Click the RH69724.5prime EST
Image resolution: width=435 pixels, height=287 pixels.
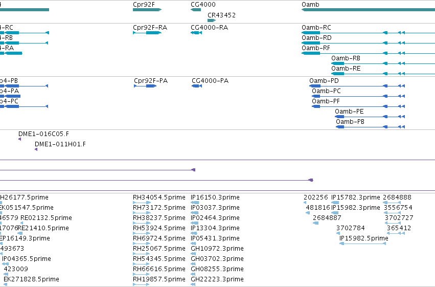142,244
